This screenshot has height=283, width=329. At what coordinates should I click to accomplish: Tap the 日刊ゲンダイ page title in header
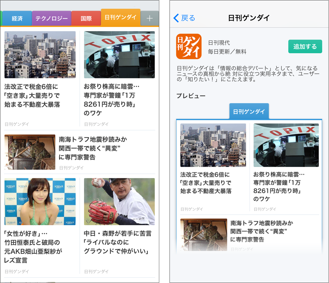pyautogui.click(x=249, y=18)
